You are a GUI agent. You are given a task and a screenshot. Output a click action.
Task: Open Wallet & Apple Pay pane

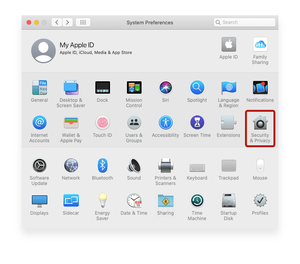(x=71, y=123)
